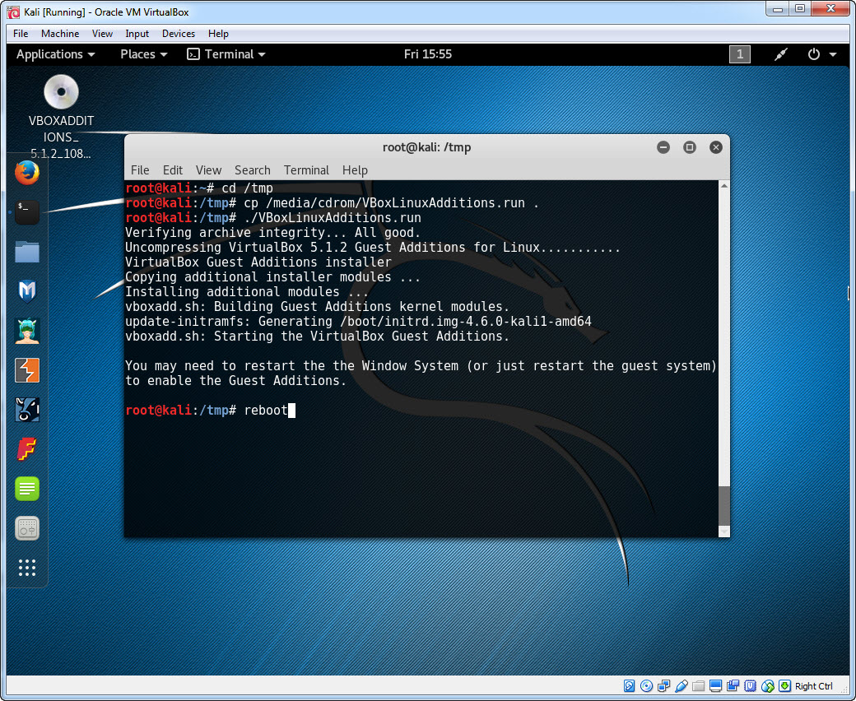The image size is (856, 701).
Task: Click the terminal scrollbar thumb
Action: (x=724, y=505)
